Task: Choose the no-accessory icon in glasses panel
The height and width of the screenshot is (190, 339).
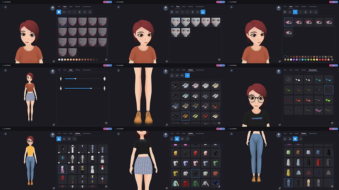Action: click(288, 80)
